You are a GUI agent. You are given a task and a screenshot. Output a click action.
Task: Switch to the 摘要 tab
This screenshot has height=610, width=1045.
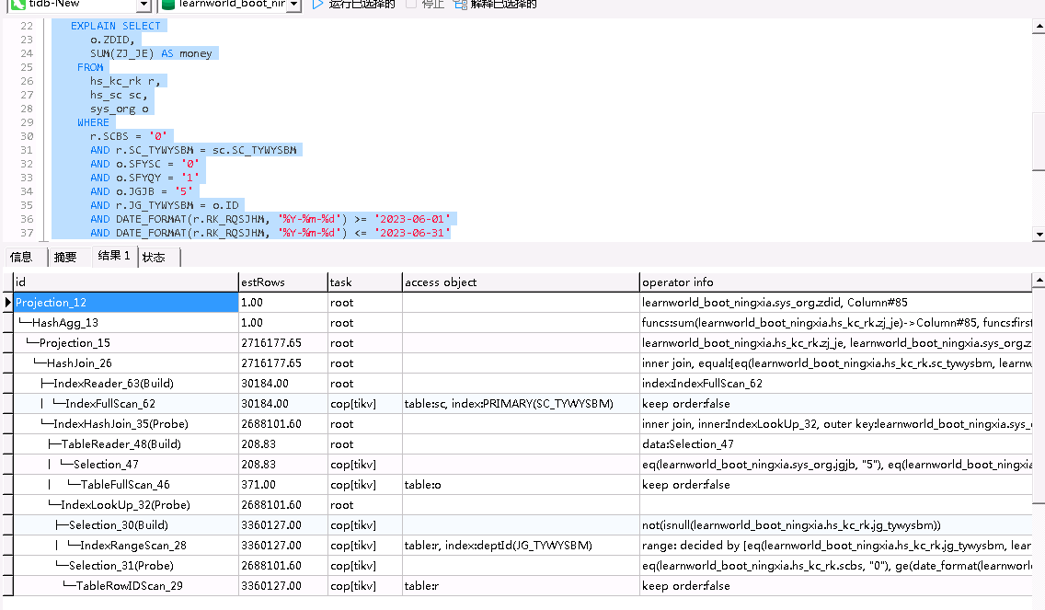pyautogui.click(x=65, y=257)
